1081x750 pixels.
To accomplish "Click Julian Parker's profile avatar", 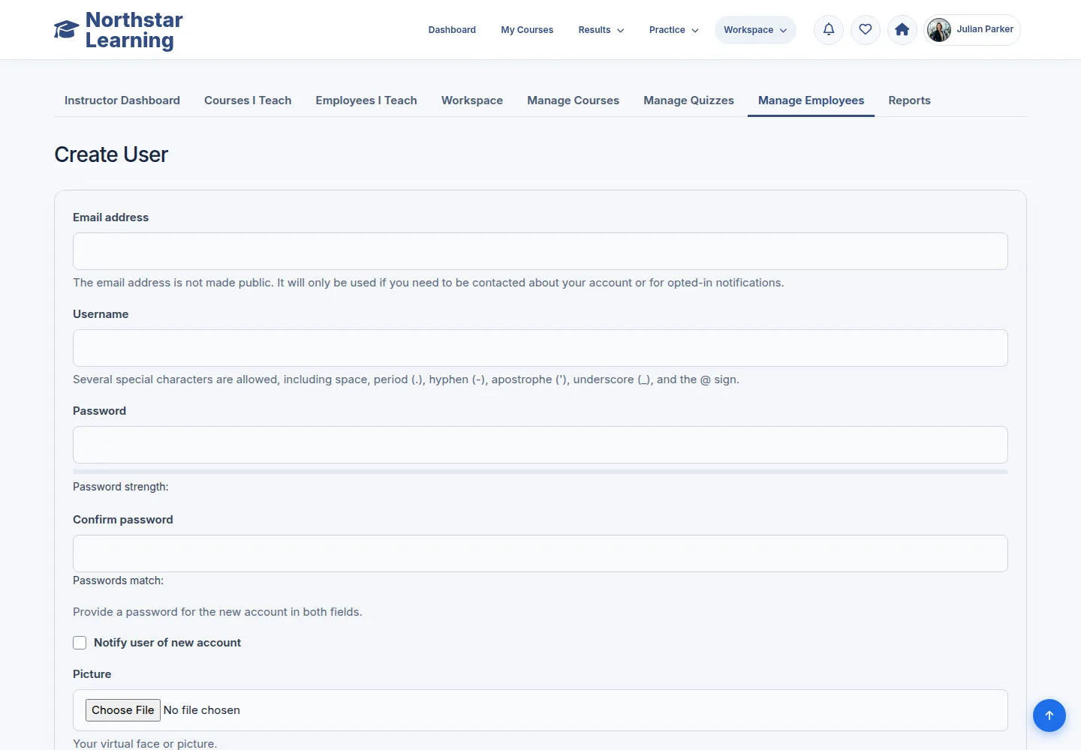I will point(939,30).
